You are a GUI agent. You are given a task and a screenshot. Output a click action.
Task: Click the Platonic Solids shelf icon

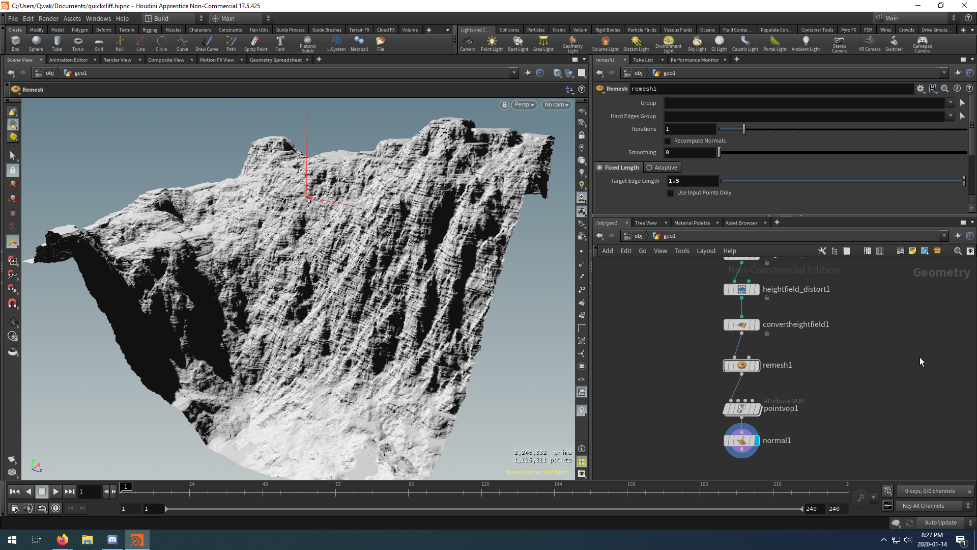(307, 43)
